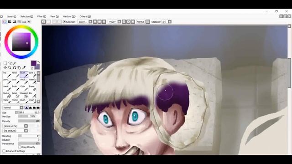Toggle the HSV slider panel icon

click(x=14, y=22)
